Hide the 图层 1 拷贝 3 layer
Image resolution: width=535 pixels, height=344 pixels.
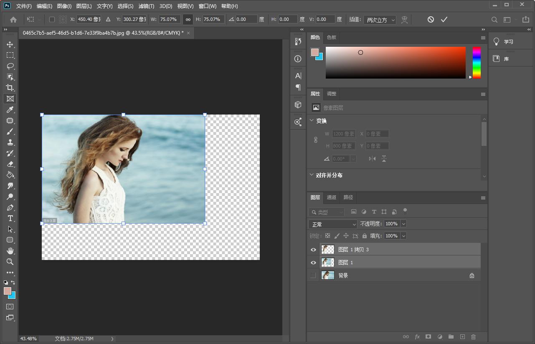tap(313, 250)
